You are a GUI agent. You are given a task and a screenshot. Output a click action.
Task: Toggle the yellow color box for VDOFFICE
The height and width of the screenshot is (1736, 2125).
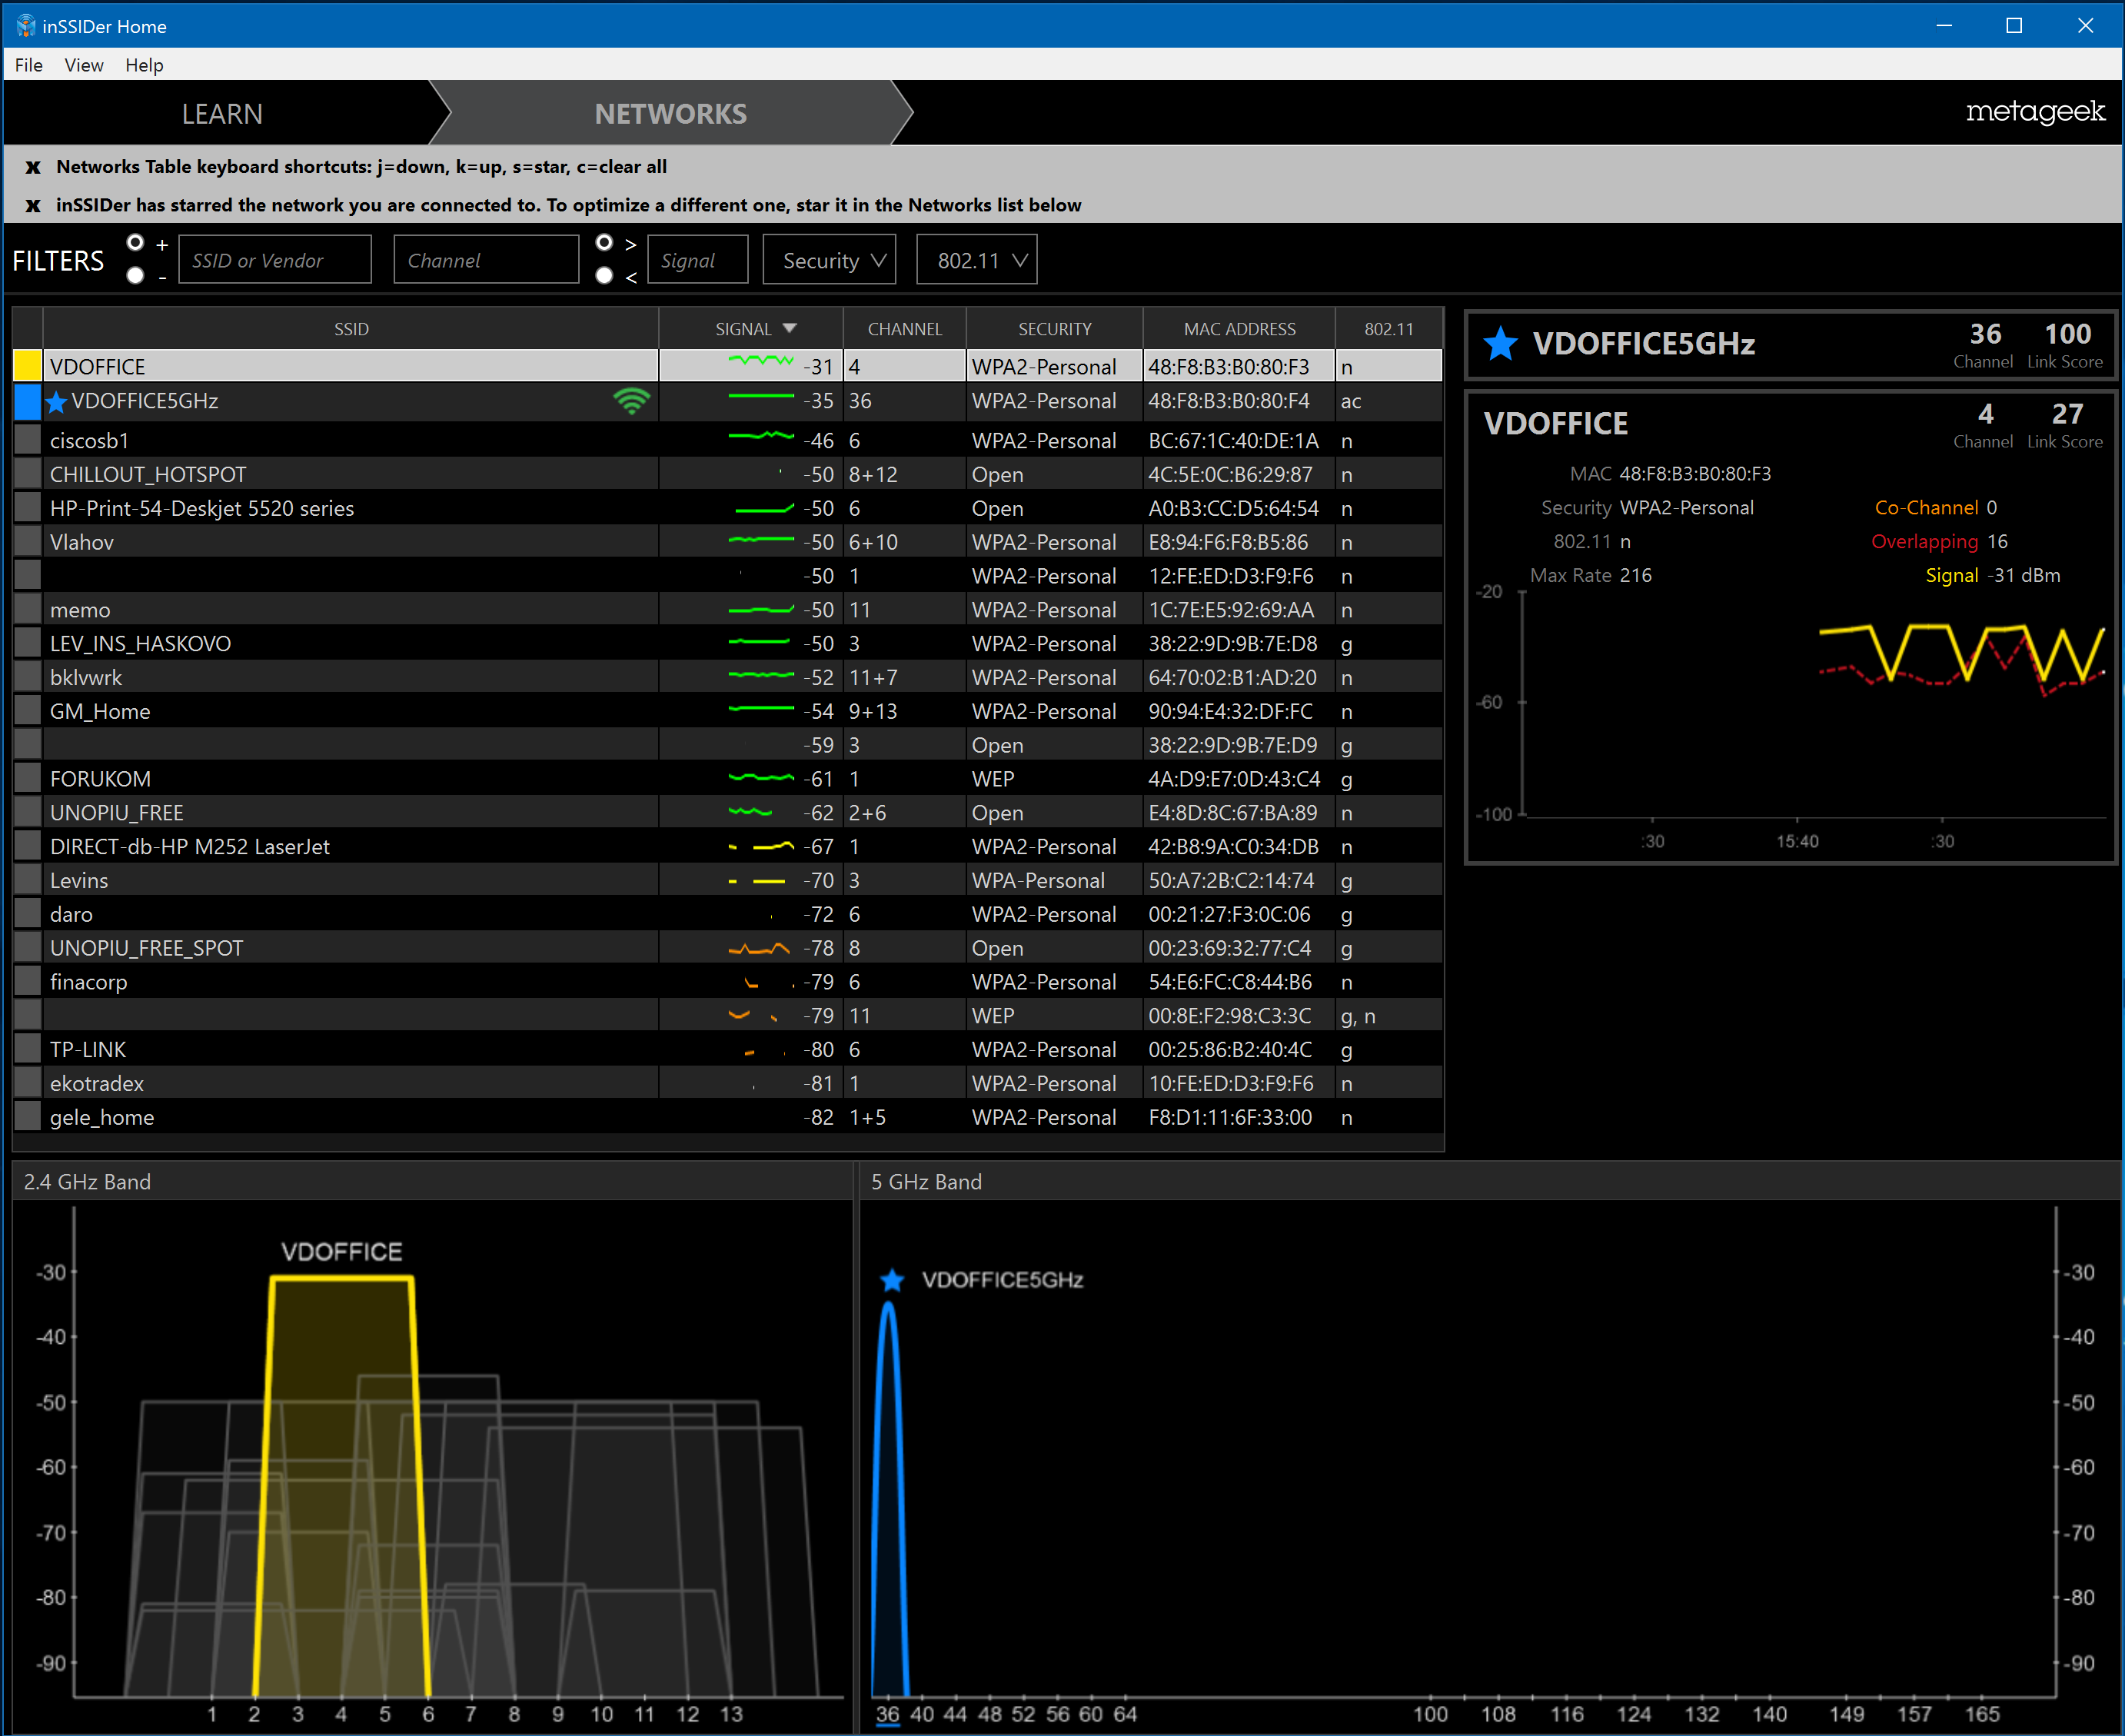click(x=28, y=366)
